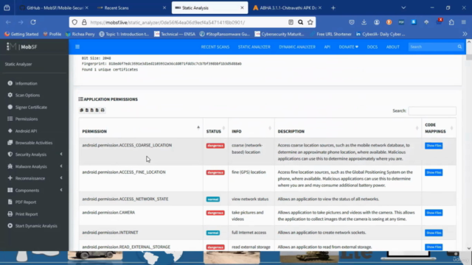Toggle the sidebar hamburger menu
This screenshot has height=265, width=472.
point(77,47)
